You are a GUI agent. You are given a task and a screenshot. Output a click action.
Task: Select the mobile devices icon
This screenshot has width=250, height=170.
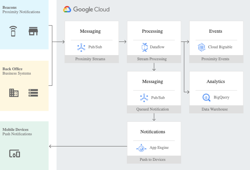15,153
